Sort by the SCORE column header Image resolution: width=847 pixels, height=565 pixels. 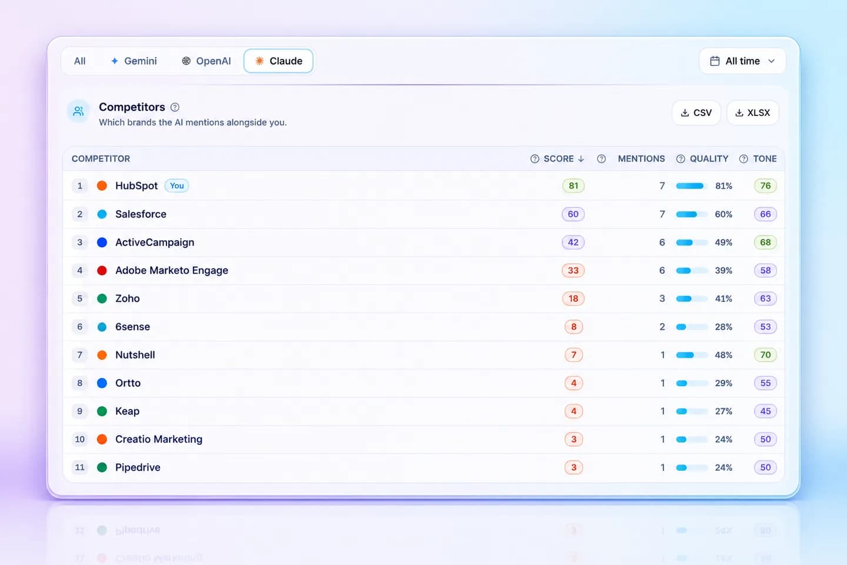pyautogui.click(x=558, y=159)
